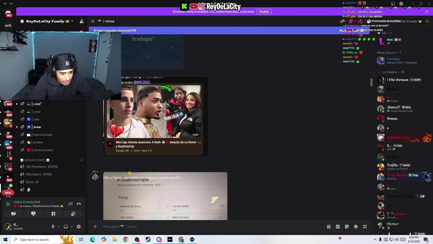Open Task View on the taskbar
Image resolution: width=433 pixels, height=244 pixels.
click(x=81, y=240)
